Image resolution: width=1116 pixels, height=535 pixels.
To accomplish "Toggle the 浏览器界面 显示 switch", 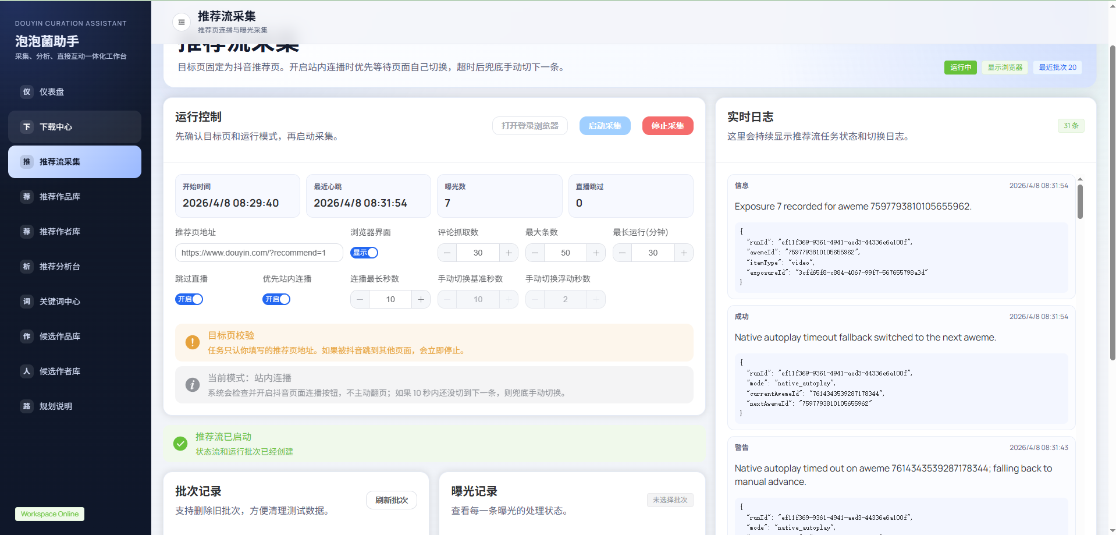I will pos(364,253).
